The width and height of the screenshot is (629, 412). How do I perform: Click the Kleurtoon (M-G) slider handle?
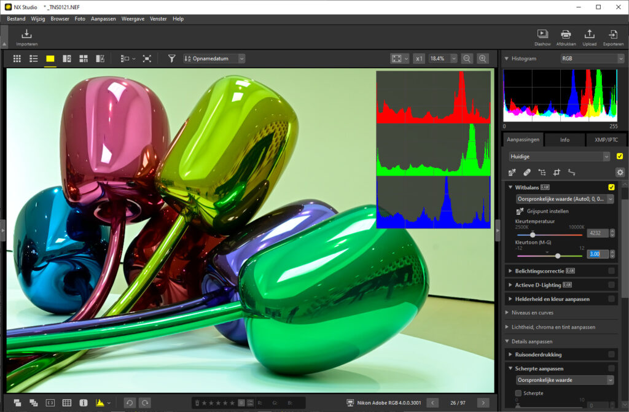(x=558, y=255)
